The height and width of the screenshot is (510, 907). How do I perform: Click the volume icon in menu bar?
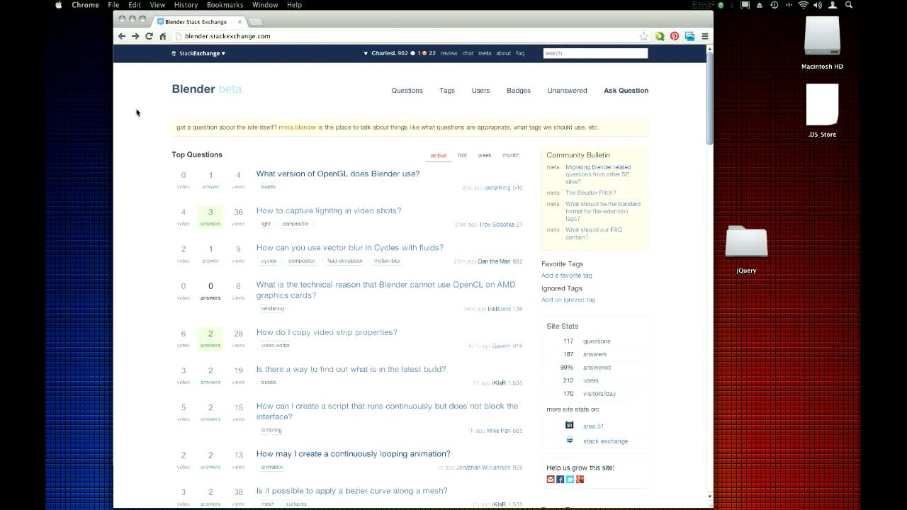tap(818, 5)
